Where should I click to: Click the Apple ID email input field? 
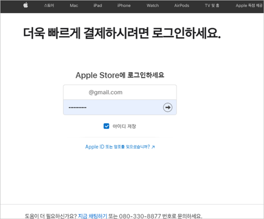tap(120, 92)
